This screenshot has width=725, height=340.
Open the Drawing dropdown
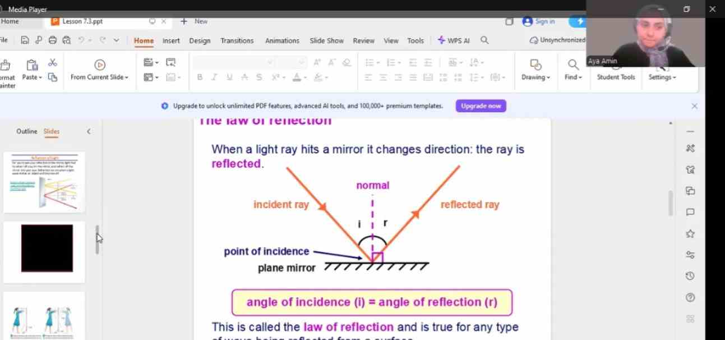click(x=535, y=77)
